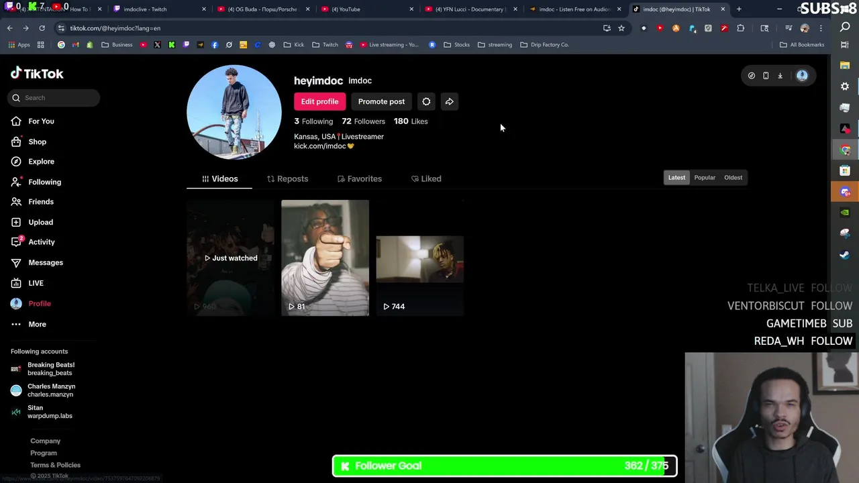Open the Just watched video thumbnail
Screen dimensions: 859x483
pyautogui.click(x=230, y=258)
